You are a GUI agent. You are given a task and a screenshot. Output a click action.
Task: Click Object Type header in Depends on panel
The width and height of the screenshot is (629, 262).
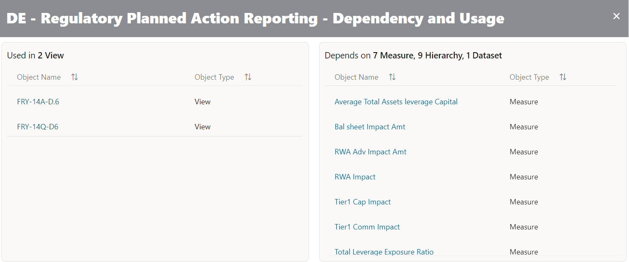[x=529, y=77]
